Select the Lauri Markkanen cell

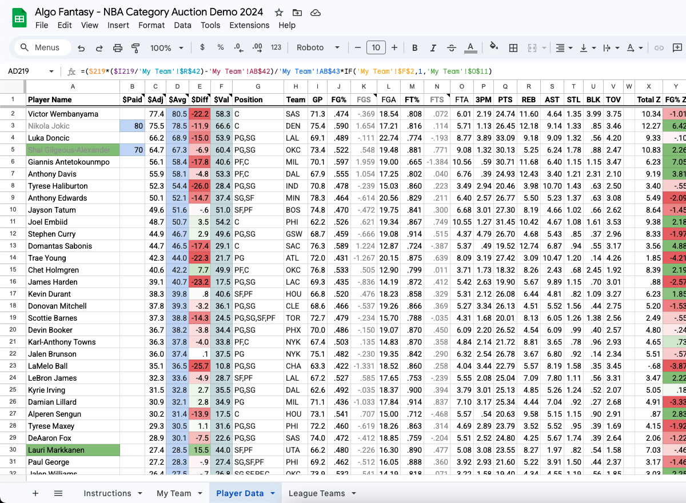[x=73, y=450]
